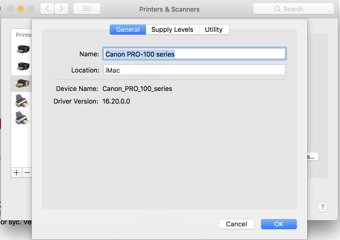Select the upper rainbow-paper inkjet printer icon
Screen dimensions: 340x240
pyautogui.click(x=22, y=101)
